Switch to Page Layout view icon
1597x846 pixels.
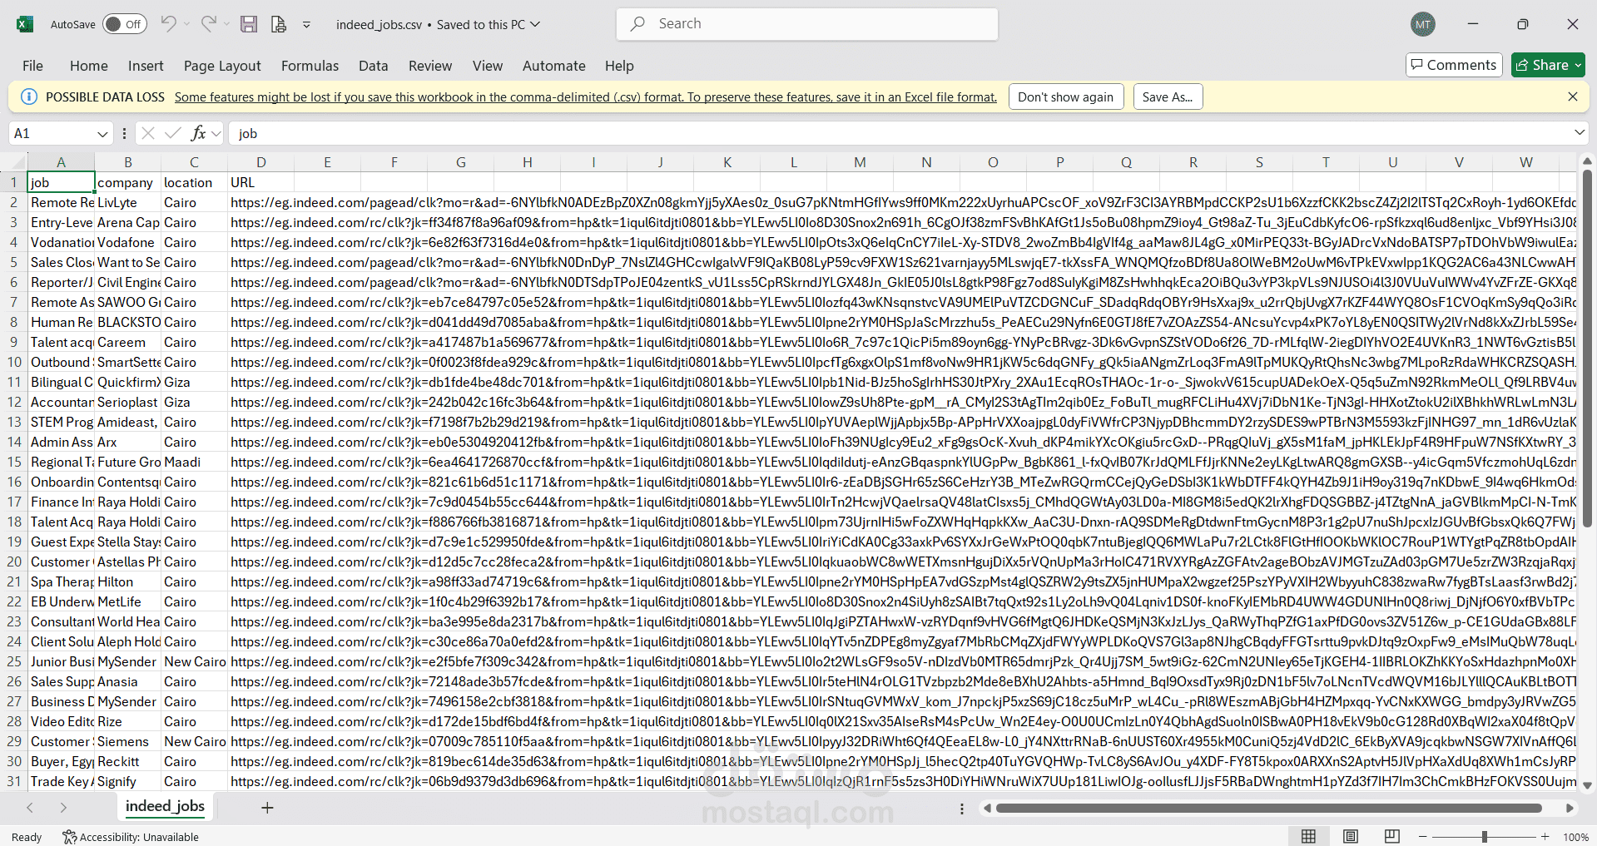coord(1351,836)
